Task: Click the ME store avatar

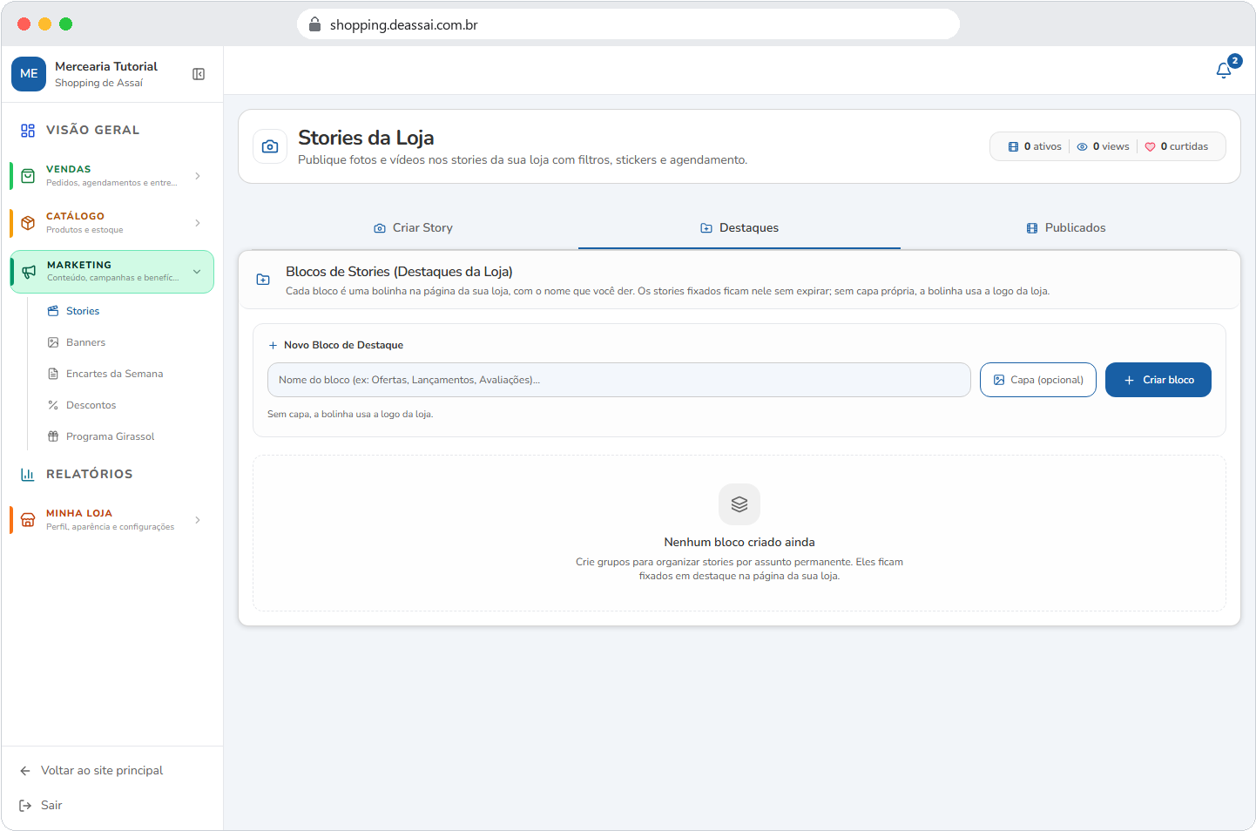Action: [x=29, y=74]
